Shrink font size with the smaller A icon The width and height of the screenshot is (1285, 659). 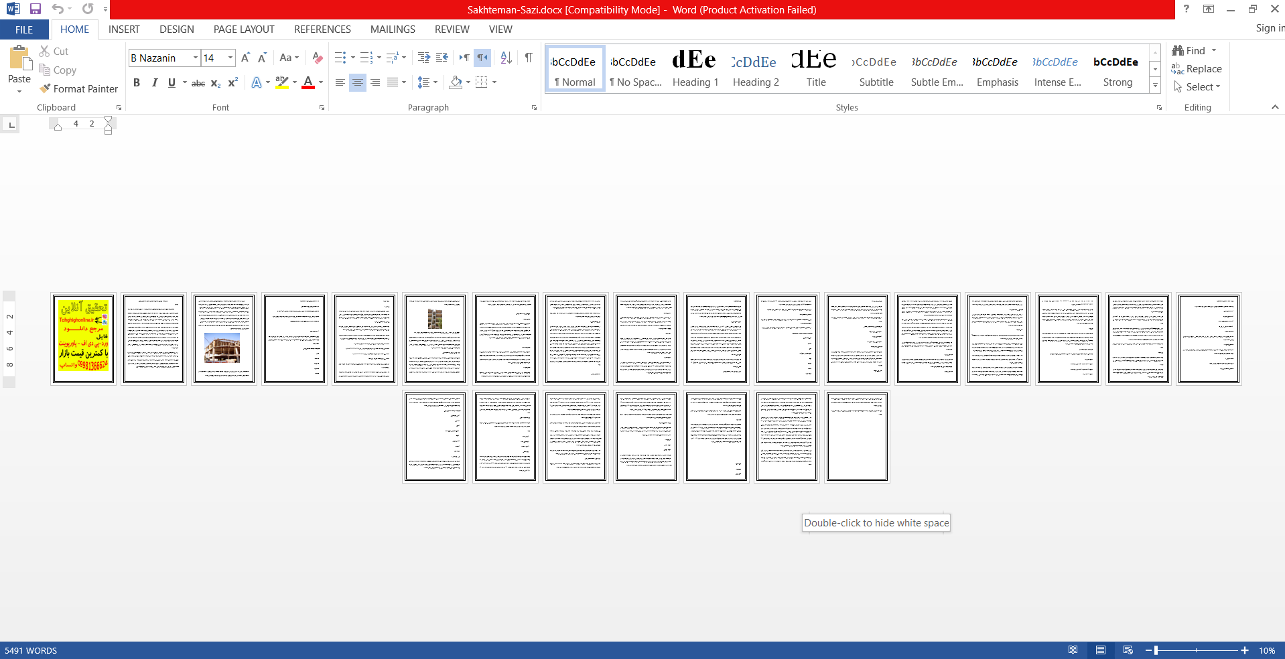pos(262,58)
